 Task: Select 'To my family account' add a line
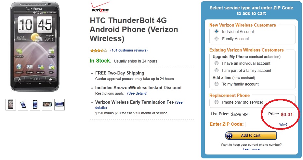pos(217,84)
